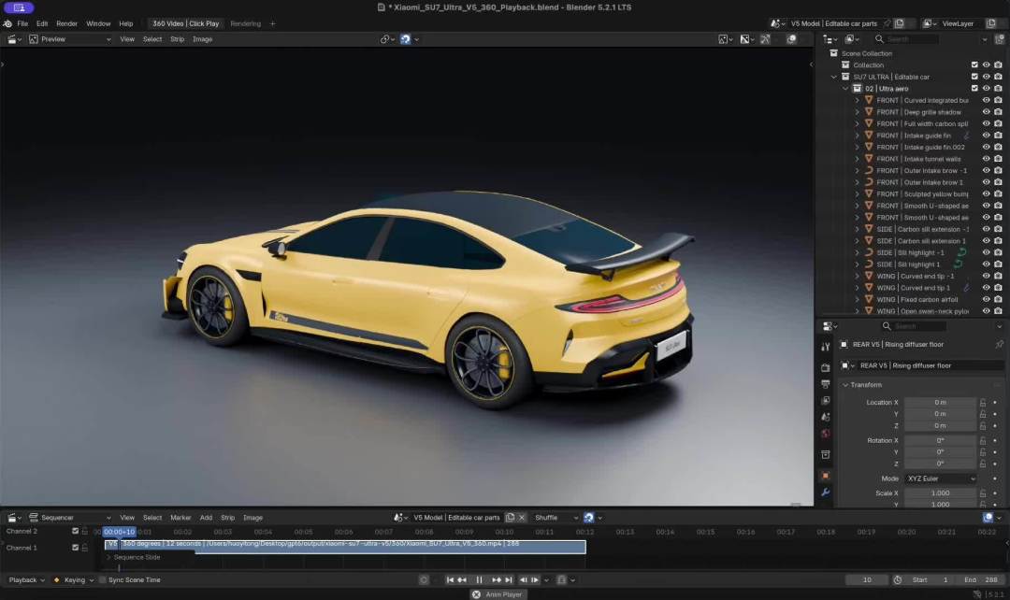Image resolution: width=1010 pixels, height=600 pixels.
Task: Open the Help menu
Action: tap(125, 23)
